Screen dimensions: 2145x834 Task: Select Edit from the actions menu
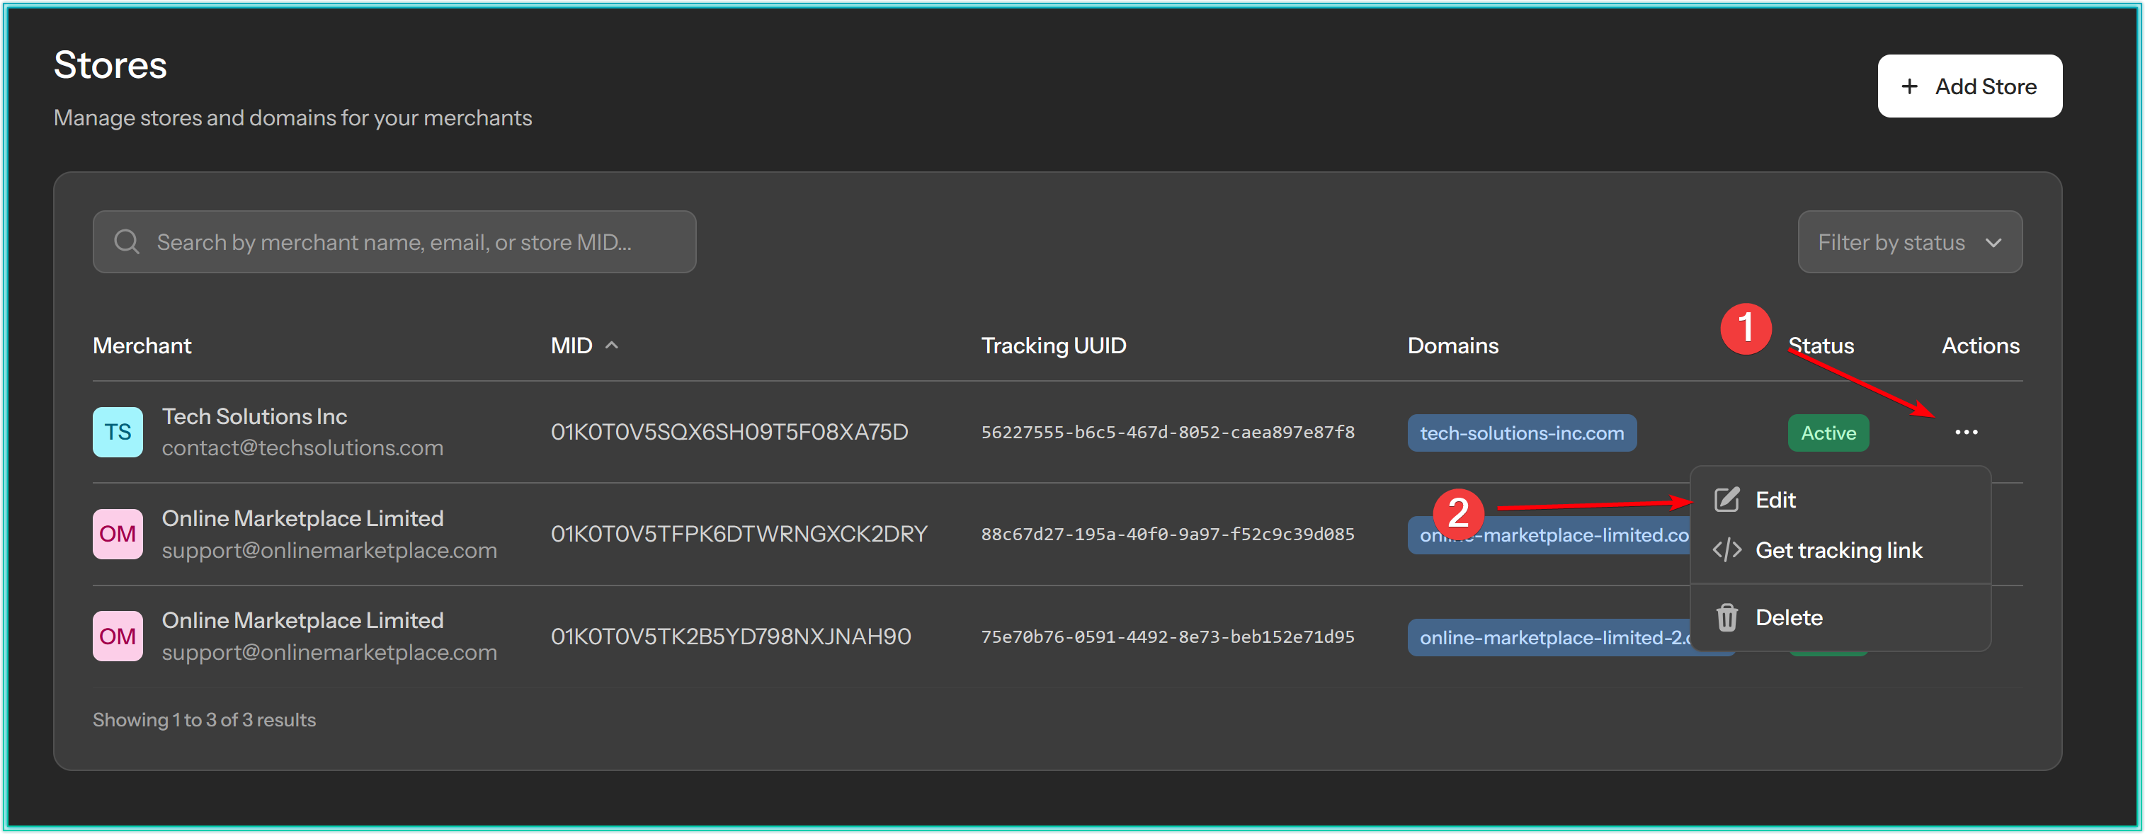1775,499
